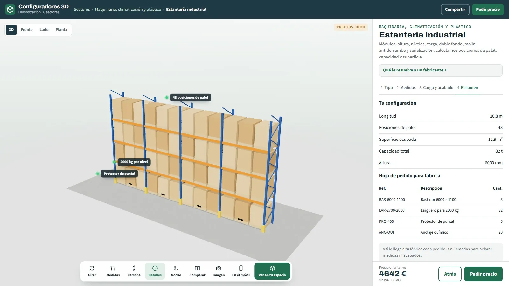Screen dimensions: 509x286
Task: Click the Capacidad total value 32 t
Action: (499, 151)
